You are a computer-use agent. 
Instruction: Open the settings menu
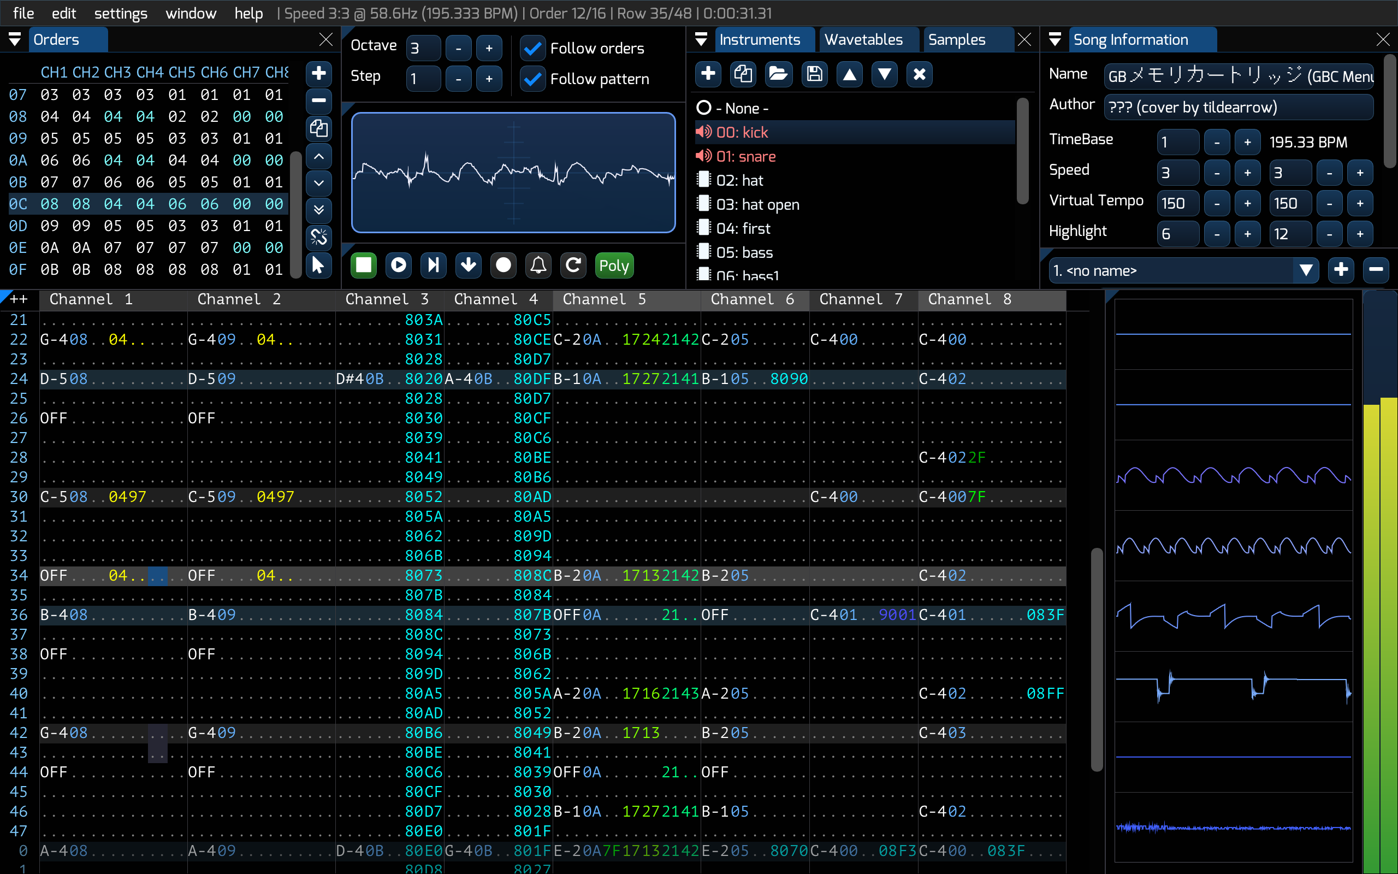coord(120,13)
